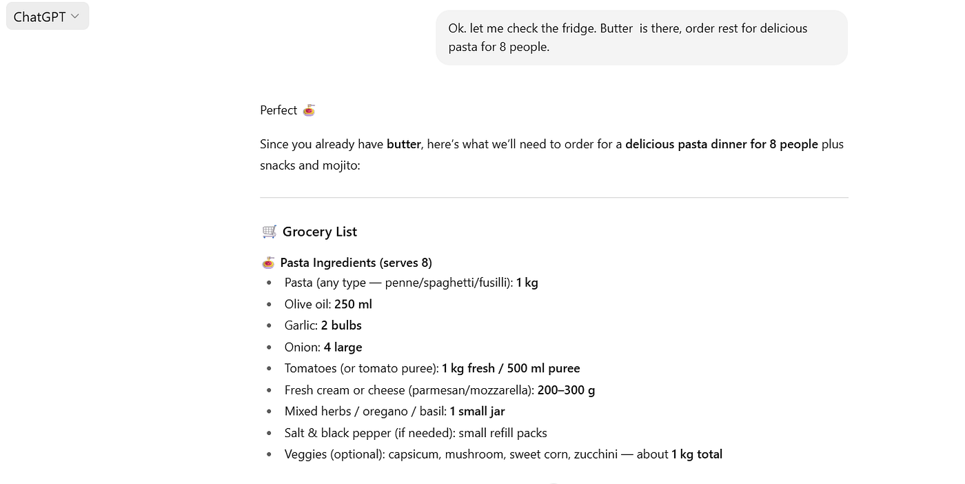Click the pasta emoji beside Pasta Ingredients

[269, 263]
